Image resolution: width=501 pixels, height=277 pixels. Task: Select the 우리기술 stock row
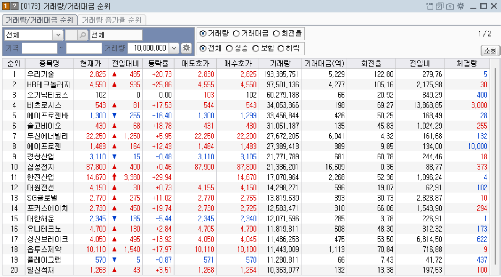tap(246, 74)
